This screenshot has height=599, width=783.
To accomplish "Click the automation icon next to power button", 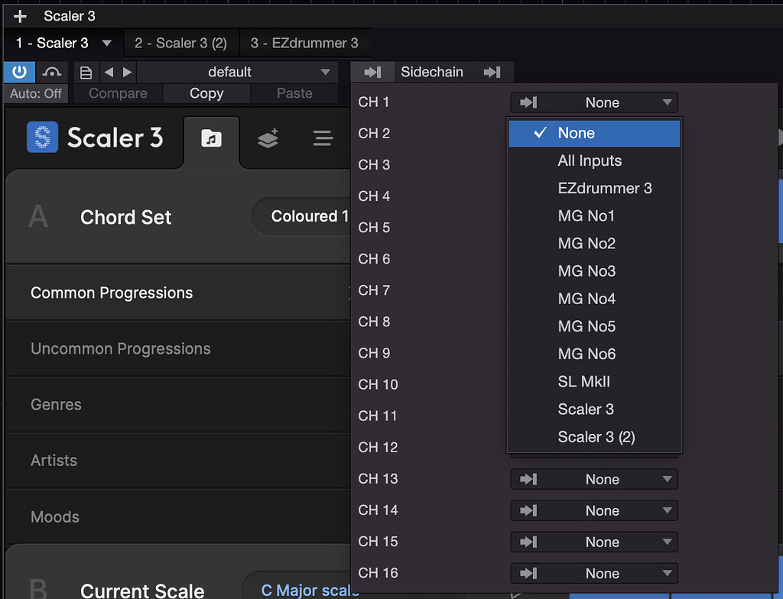I will tap(50, 71).
